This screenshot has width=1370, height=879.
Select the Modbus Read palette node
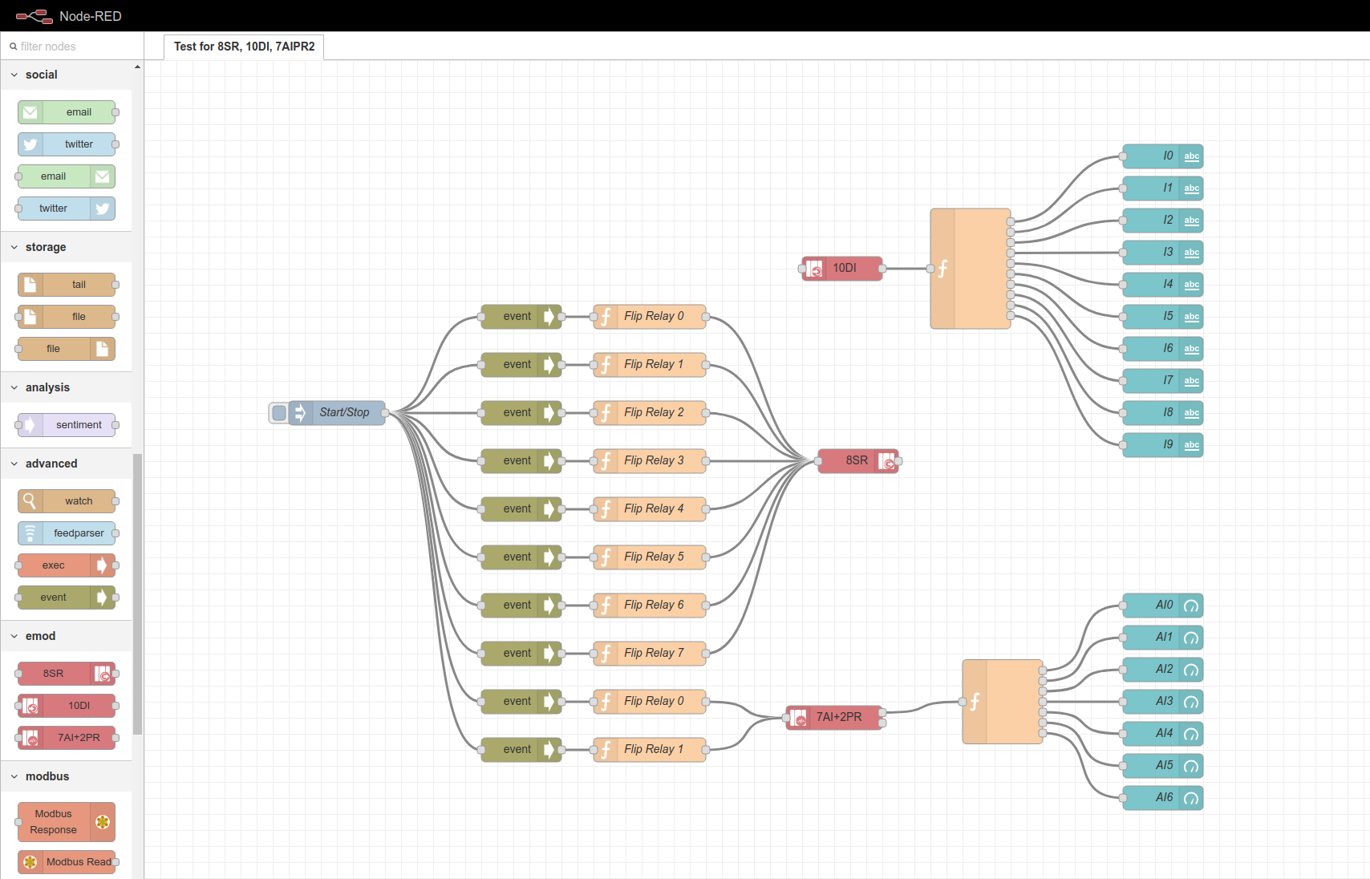[67, 862]
